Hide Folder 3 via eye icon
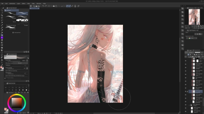 [186, 105]
